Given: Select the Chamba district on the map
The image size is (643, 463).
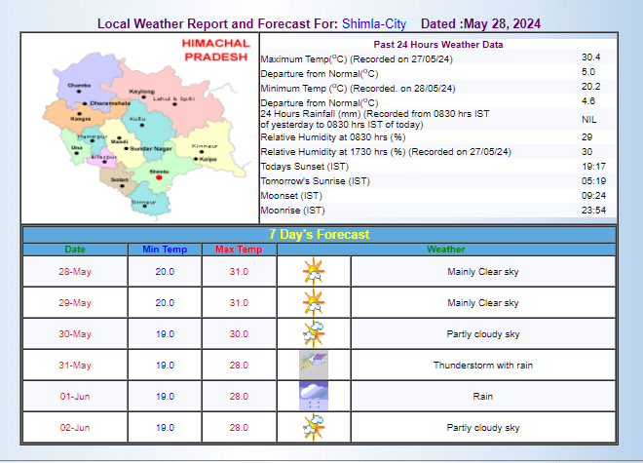Looking at the screenshot, I should (x=78, y=90).
